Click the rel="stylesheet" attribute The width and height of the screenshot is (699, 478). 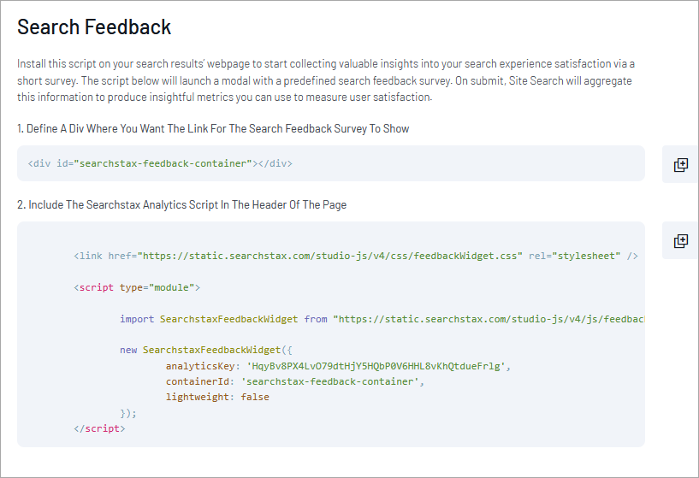pos(575,256)
